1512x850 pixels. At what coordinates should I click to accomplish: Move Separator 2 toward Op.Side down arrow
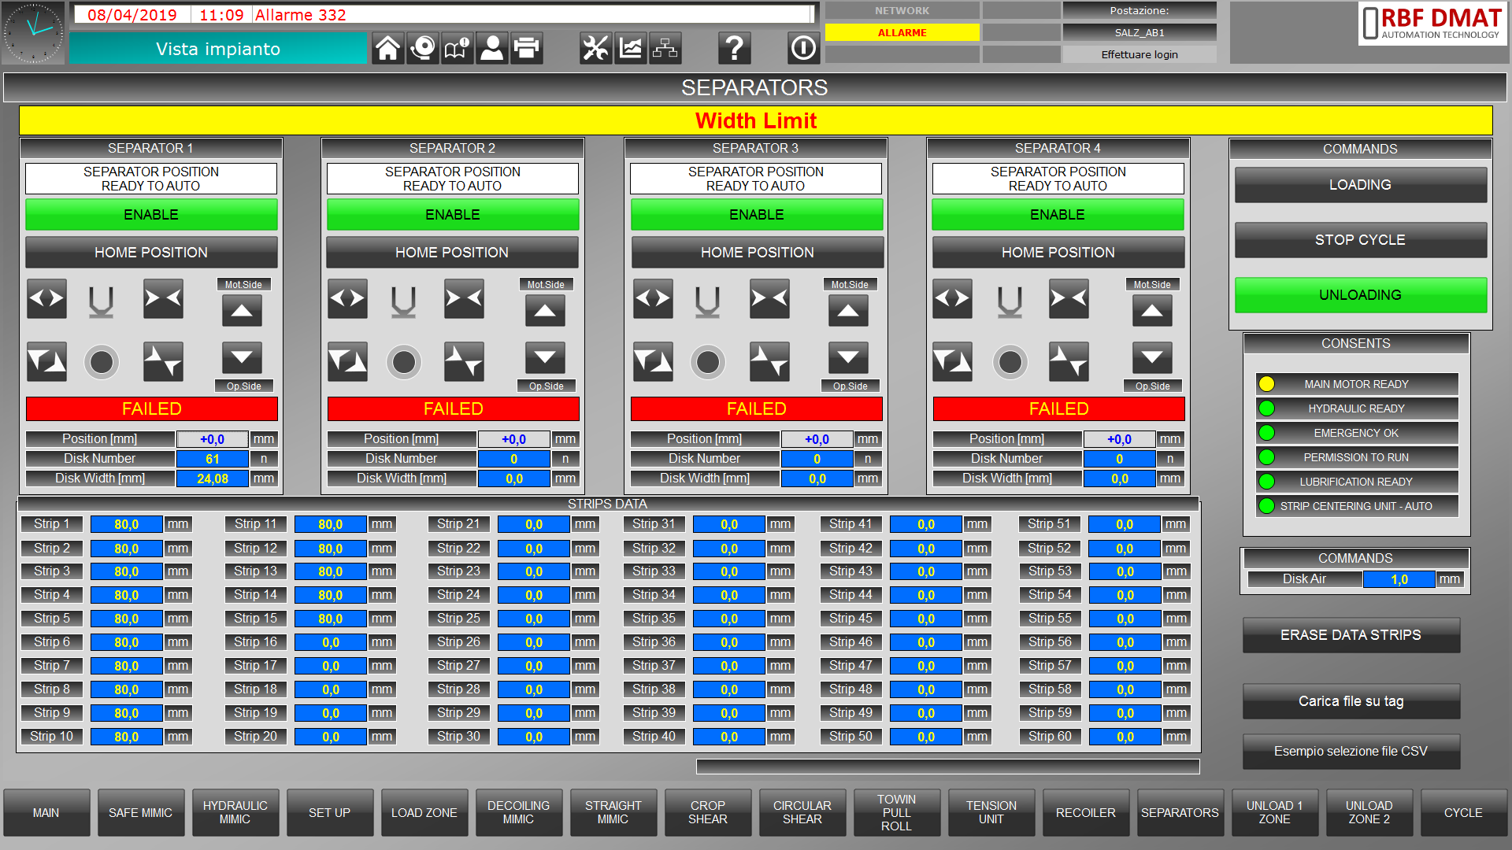click(545, 357)
